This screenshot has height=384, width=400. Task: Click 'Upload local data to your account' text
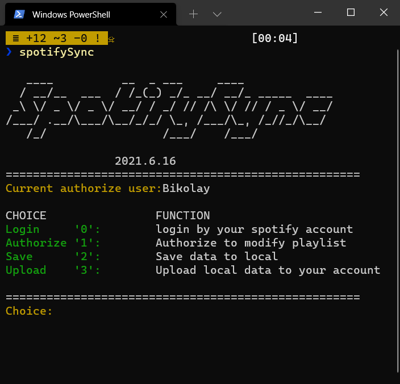[268, 270]
